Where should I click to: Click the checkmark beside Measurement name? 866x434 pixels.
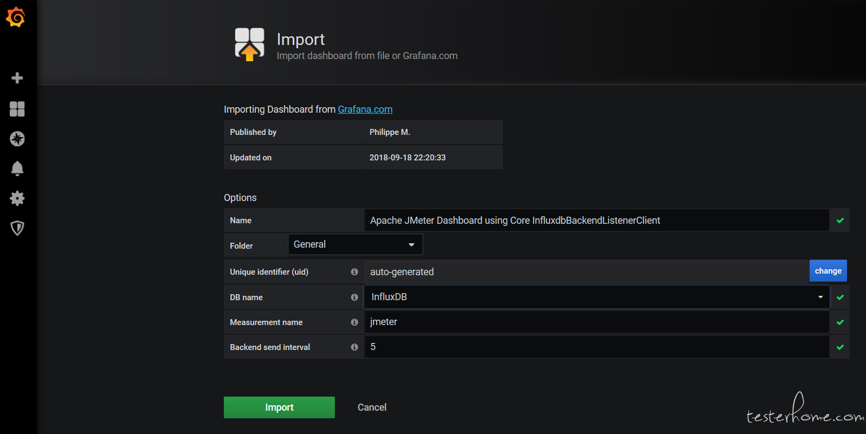click(840, 322)
